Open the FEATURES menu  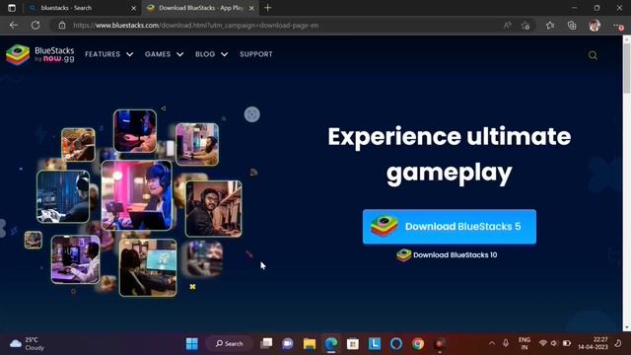click(103, 54)
